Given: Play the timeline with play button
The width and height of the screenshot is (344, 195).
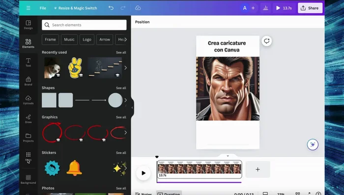Looking at the screenshot, I should [x=143, y=173].
